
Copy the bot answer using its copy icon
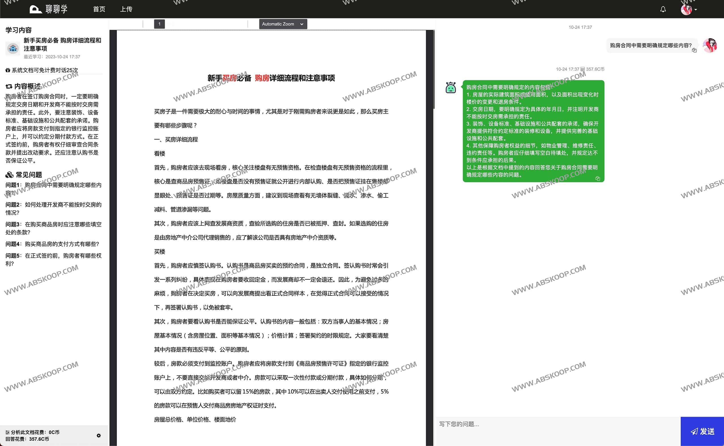coord(598,178)
